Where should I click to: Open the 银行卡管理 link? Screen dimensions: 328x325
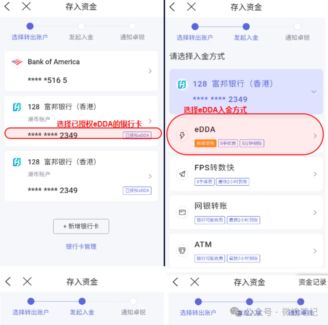[x=81, y=247]
